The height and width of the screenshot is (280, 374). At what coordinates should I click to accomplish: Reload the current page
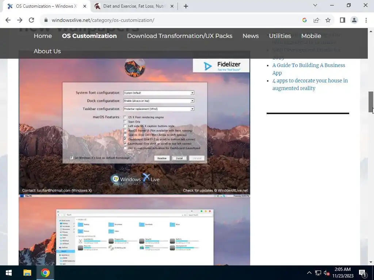(31, 20)
